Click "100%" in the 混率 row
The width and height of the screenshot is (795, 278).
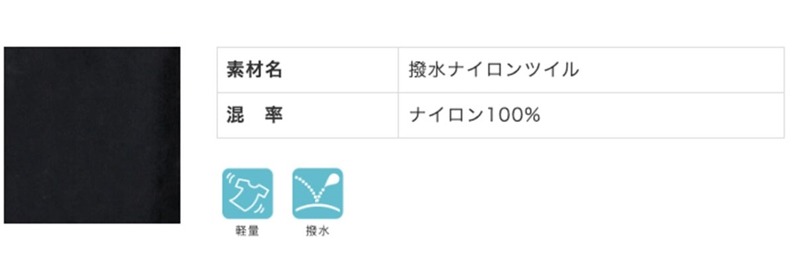(515, 115)
